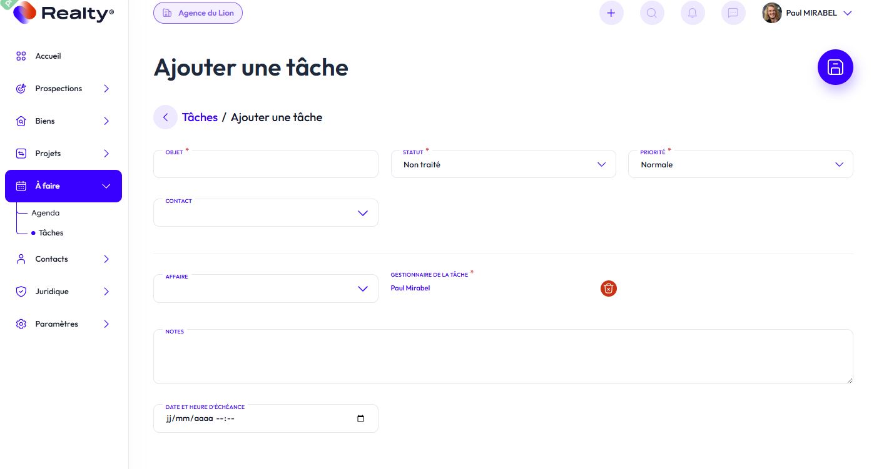874x469 pixels.
Task: Open search with magnifier icon
Action: (x=652, y=13)
